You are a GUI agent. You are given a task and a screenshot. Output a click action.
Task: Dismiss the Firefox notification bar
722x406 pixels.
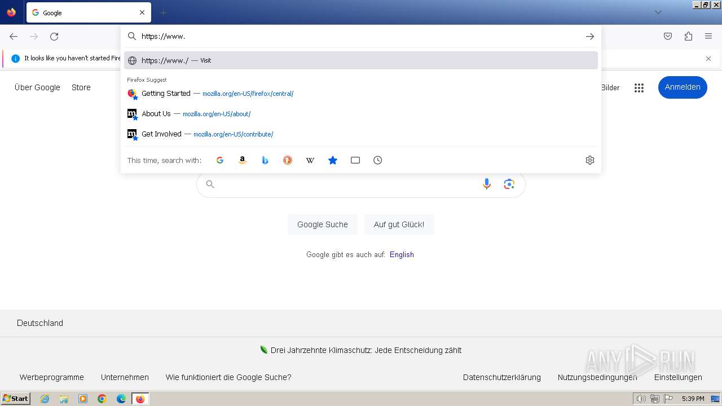pos(708,59)
